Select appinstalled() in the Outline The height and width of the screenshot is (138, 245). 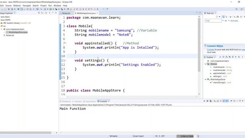220,73
